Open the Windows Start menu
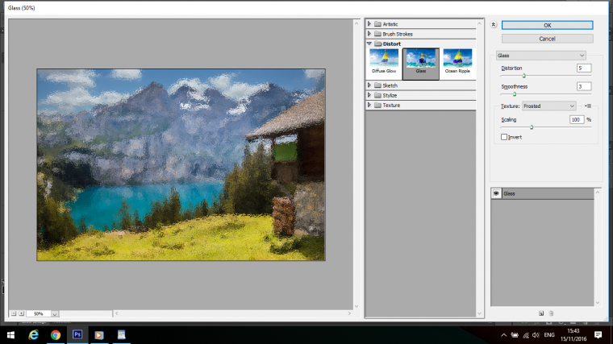The image size is (613, 344). pos(10,335)
